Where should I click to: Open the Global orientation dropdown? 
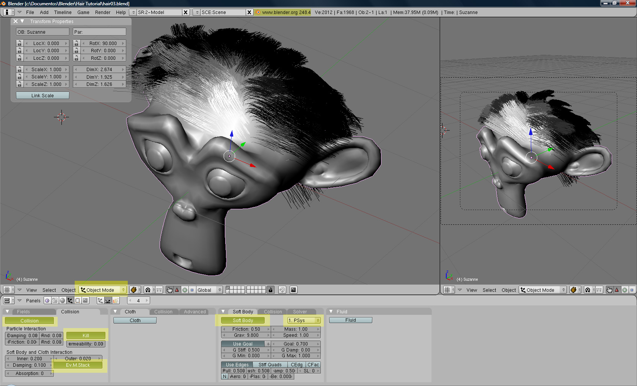coord(209,290)
